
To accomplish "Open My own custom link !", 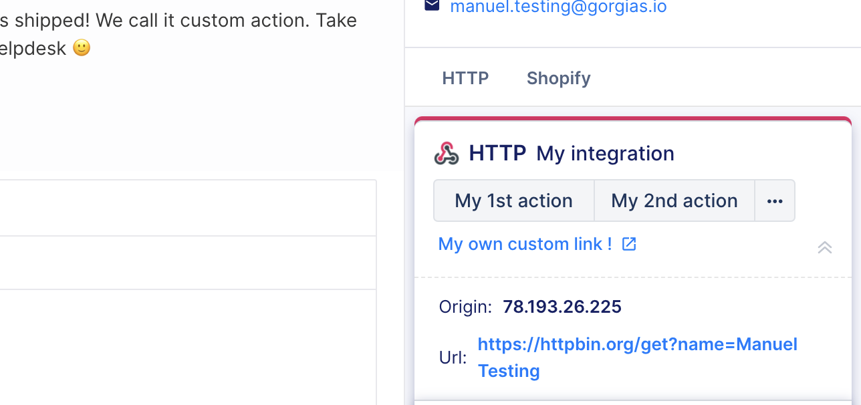I will (x=525, y=244).
